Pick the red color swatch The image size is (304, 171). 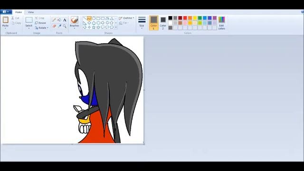coord(185,18)
